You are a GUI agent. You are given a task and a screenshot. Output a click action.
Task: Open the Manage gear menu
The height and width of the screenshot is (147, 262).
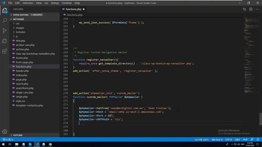5,131
